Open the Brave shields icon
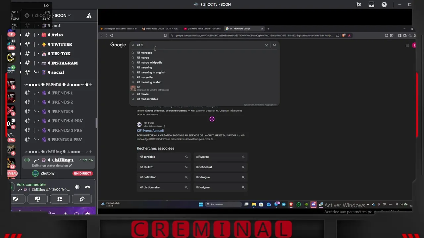The image size is (424, 238). tap(344, 35)
